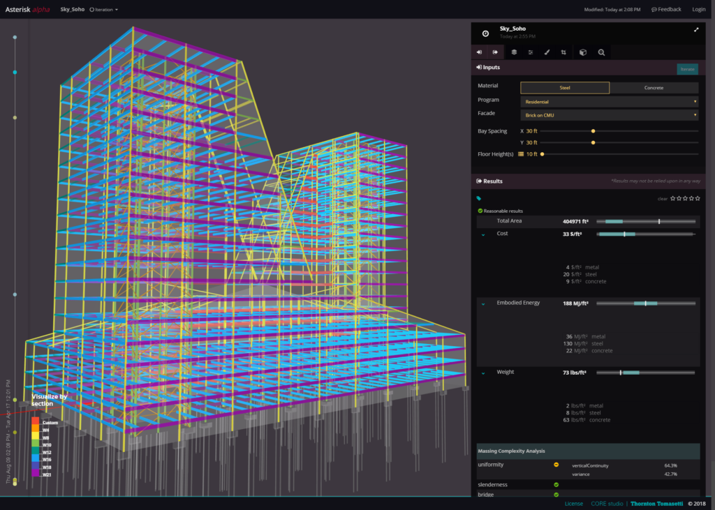Screen dimensions: 715x510
Task: Open the Program dropdown showing Residential
Action: [609, 101]
